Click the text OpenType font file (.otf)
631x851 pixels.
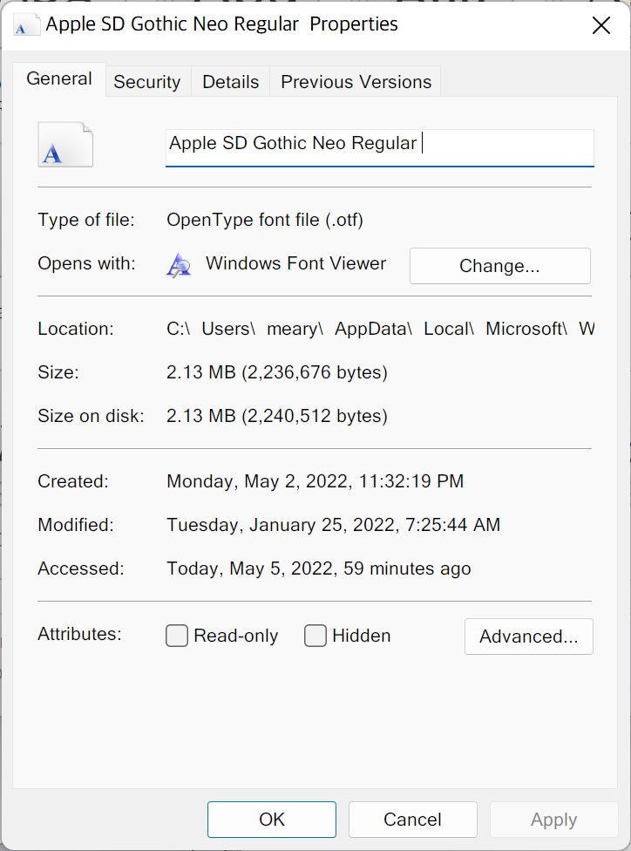coord(265,220)
